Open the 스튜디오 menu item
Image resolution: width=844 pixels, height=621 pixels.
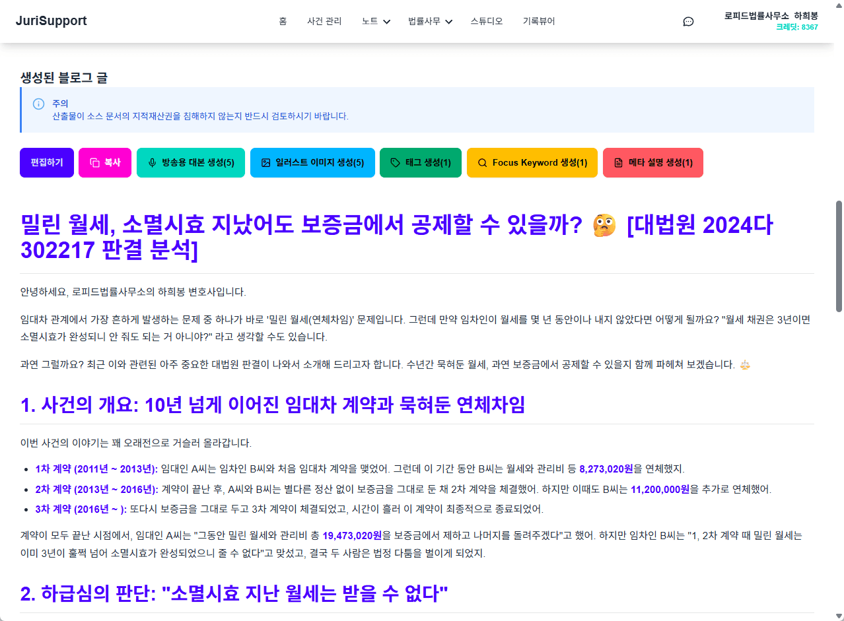tap(487, 21)
